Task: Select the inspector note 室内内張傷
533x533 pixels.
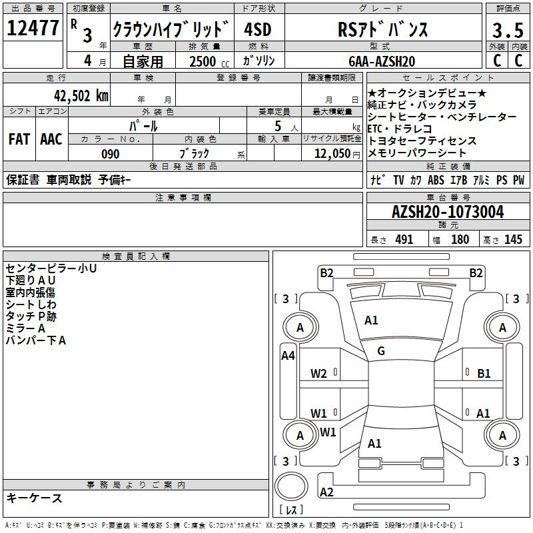Action: click(30, 292)
